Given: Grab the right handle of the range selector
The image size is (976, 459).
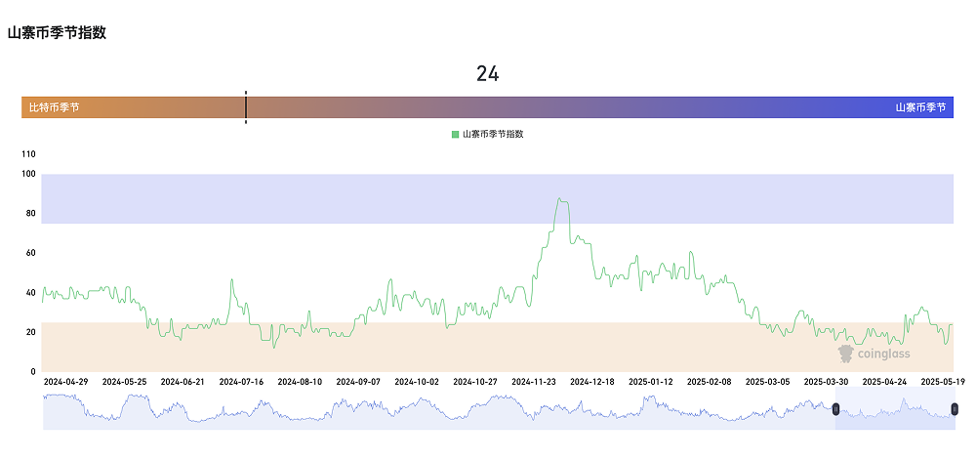Looking at the screenshot, I should (x=954, y=409).
